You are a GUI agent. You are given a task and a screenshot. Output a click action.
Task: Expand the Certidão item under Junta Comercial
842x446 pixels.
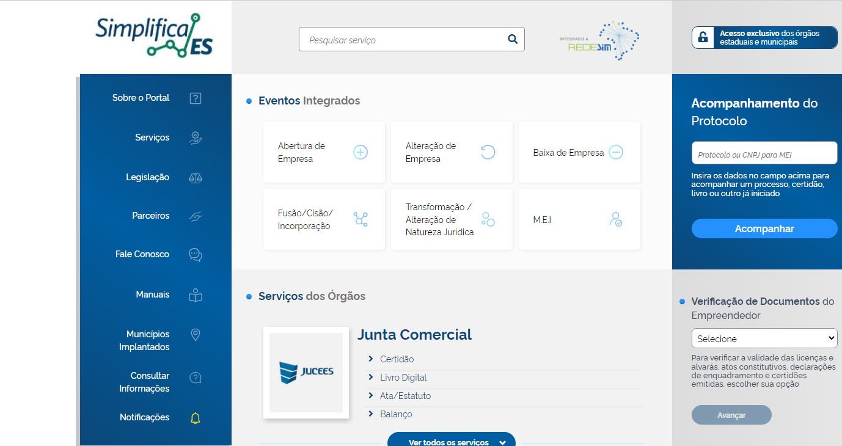[x=397, y=359]
